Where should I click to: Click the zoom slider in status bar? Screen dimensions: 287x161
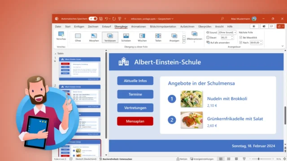(x=261, y=159)
